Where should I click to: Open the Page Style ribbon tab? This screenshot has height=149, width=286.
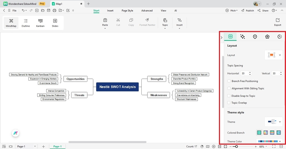127,11
